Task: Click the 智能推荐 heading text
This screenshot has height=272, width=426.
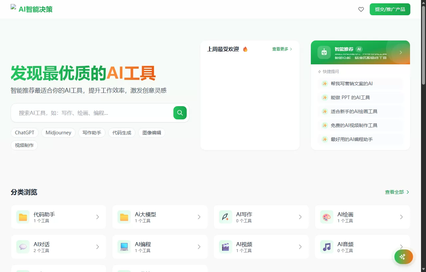Action: [344, 49]
